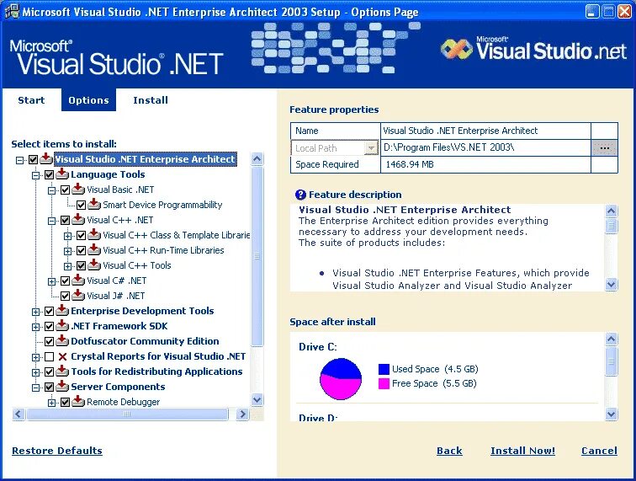Click the browse (...) button for install path

point(604,148)
